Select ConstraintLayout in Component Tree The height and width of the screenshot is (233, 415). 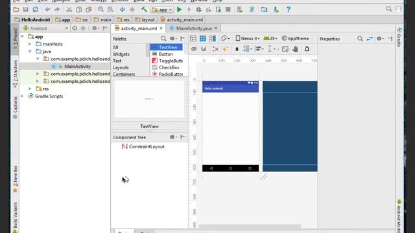pos(143,147)
